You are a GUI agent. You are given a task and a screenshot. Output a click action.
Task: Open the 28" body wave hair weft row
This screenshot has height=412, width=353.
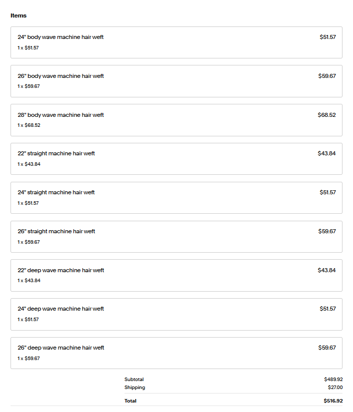pos(60,115)
